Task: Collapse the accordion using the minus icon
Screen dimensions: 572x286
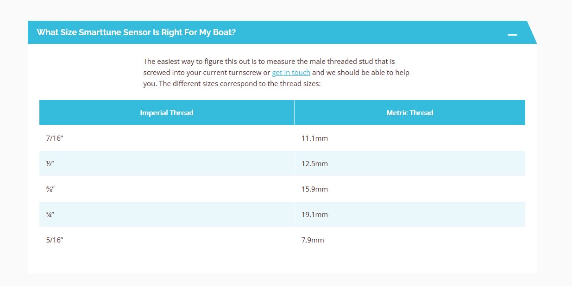Action: (512, 35)
